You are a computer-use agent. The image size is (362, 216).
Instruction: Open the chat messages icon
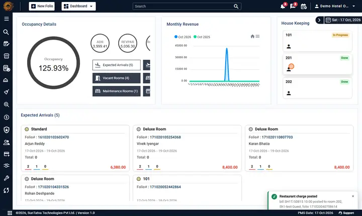pyautogui.click(x=293, y=6)
